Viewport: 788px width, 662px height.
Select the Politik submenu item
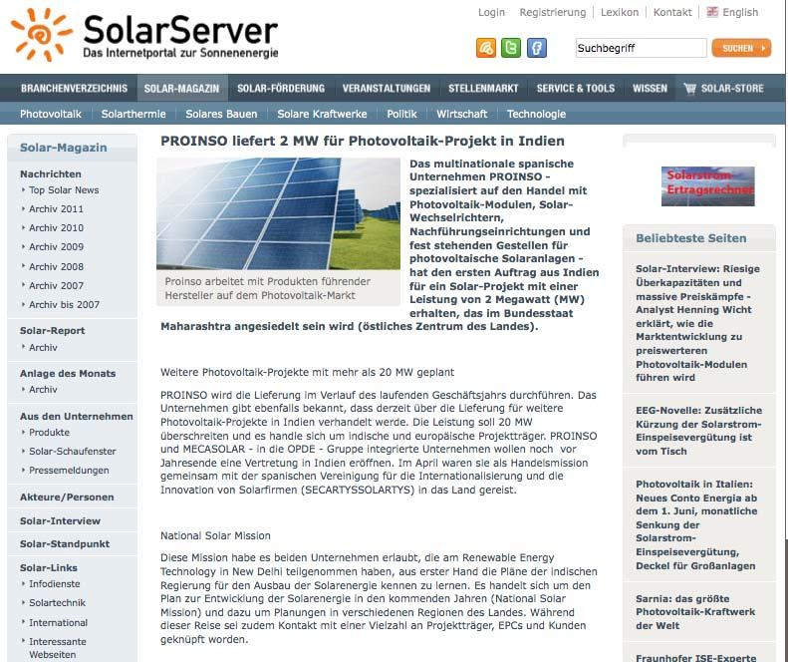[401, 114]
